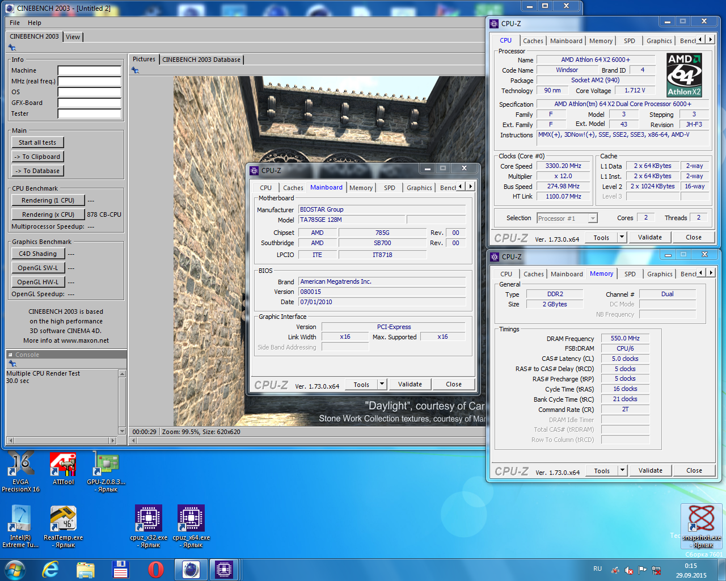Run the OpenGL SW-L benchmark
The height and width of the screenshot is (581, 726).
[38, 268]
